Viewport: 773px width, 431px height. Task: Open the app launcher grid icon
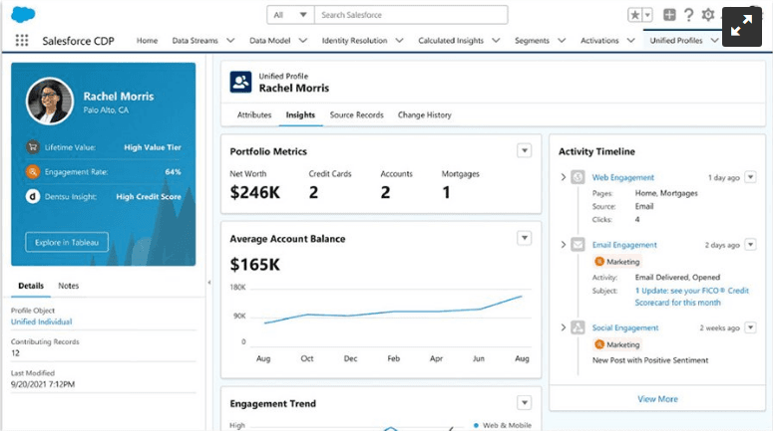click(x=22, y=41)
